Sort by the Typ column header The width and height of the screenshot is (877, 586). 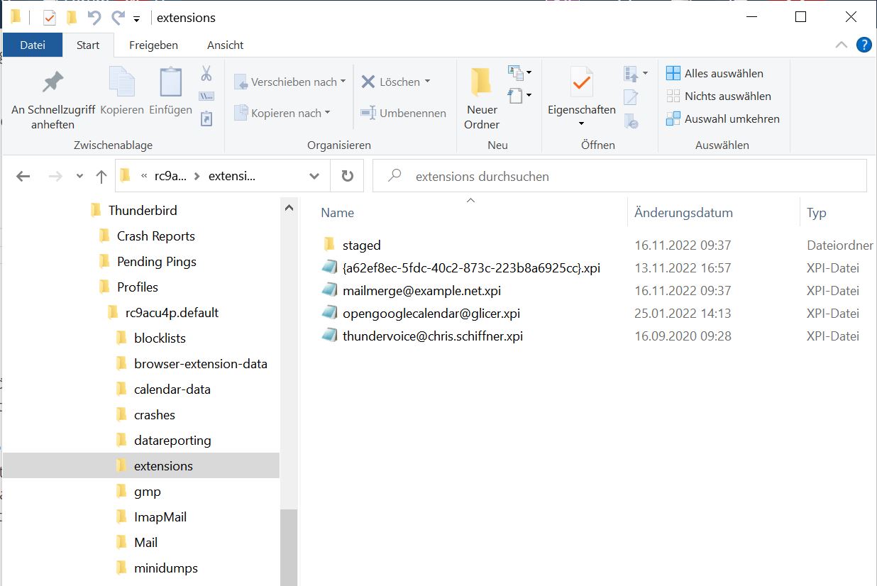click(x=817, y=212)
